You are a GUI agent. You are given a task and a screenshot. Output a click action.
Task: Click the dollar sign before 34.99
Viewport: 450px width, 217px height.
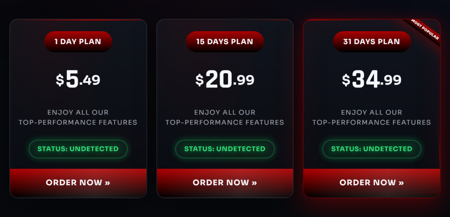pos(346,80)
